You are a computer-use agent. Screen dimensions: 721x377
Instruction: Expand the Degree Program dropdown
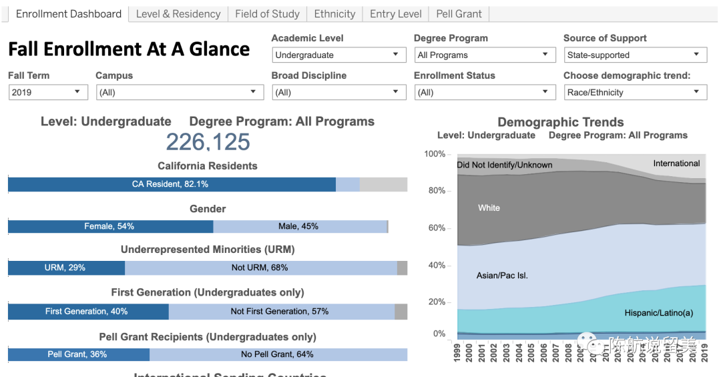point(484,55)
